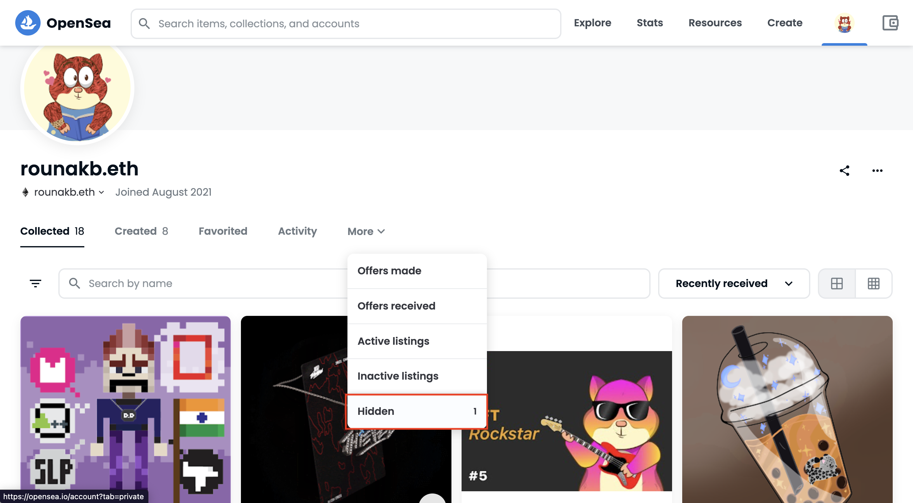This screenshot has height=503, width=913.
Task: Toggle the filter sidebar icon
Action: pyautogui.click(x=36, y=283)
